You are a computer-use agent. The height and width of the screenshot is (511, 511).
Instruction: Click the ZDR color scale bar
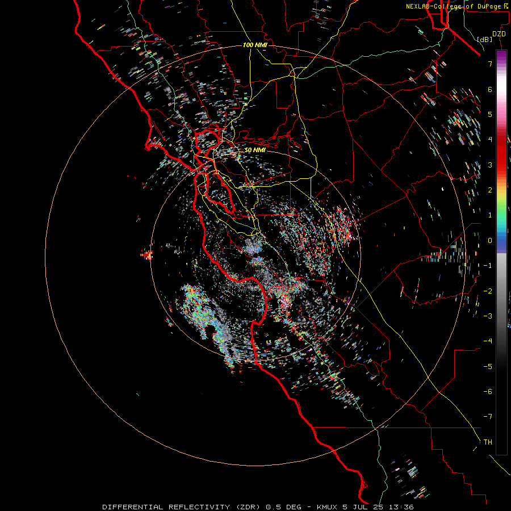[x=501, y=252]
